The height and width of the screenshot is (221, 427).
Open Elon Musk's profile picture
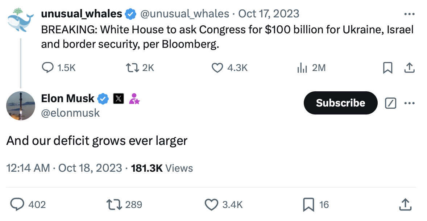(21, 105)
